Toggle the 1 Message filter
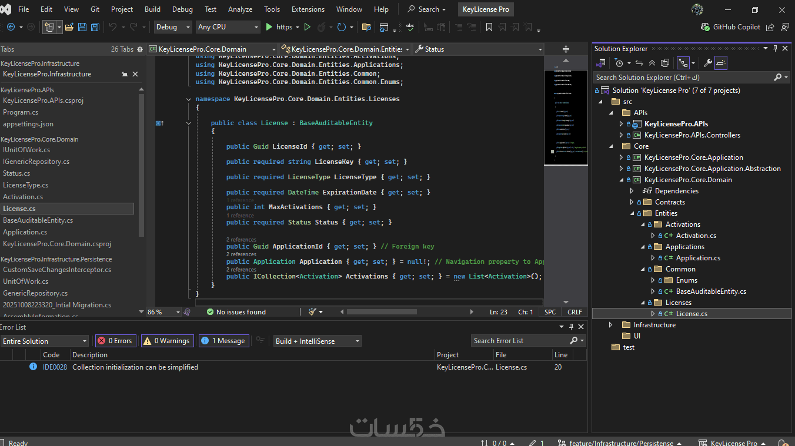The height and width of the screenshot is (446, 795). [223, 341]
